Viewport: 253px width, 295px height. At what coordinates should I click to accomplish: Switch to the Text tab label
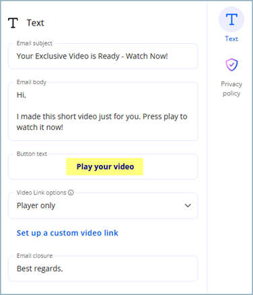coord(231,39)
